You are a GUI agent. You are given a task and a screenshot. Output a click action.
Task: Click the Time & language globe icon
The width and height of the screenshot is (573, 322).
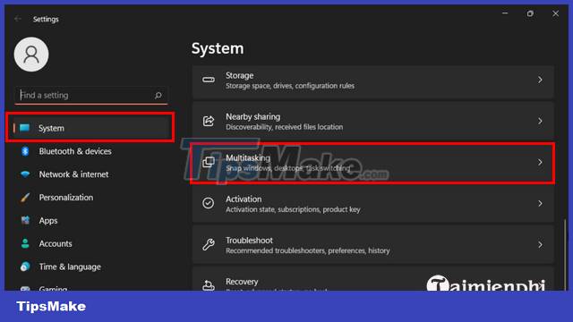tap(25, 267)
